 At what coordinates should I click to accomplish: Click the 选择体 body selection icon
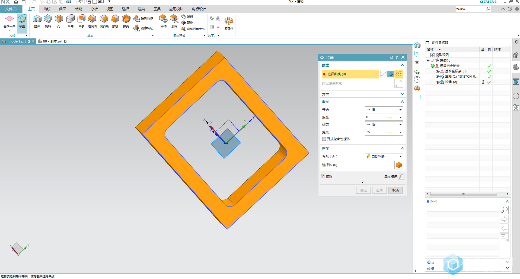coord(399,165)
